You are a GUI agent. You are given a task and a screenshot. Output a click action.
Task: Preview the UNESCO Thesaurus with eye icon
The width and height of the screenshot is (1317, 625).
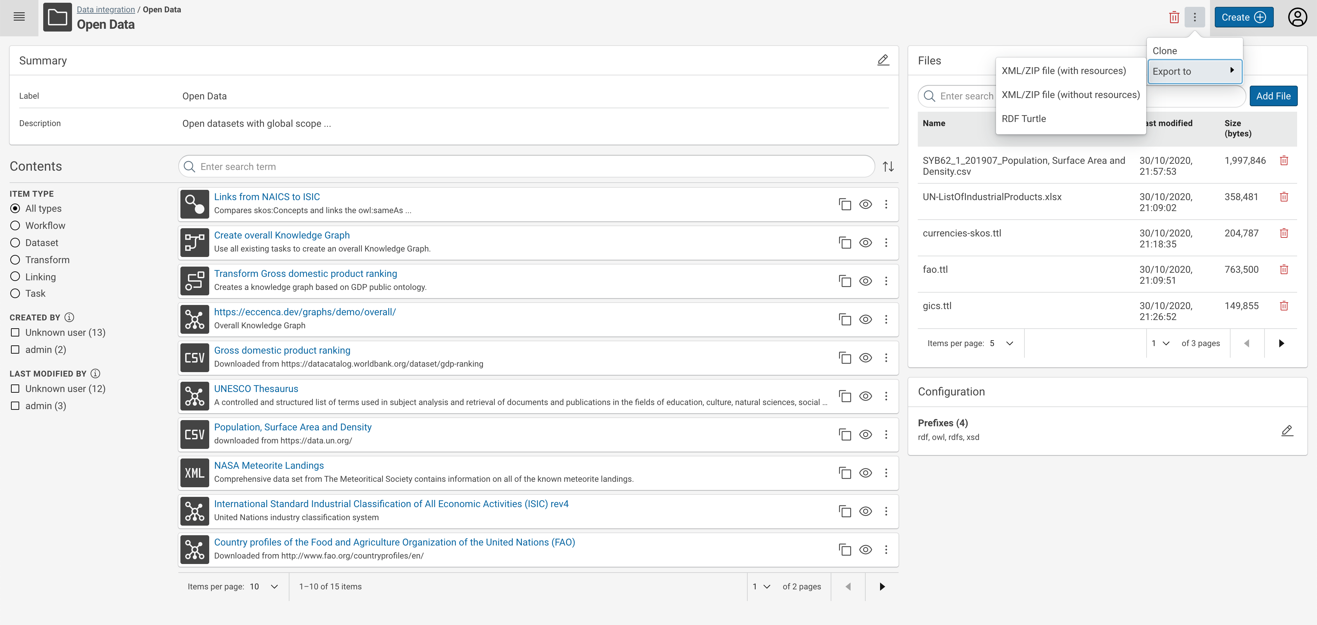[865, 396]
